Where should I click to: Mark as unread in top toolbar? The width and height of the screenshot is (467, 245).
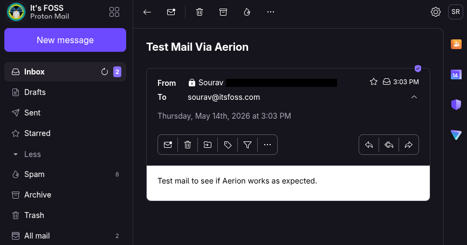[171, 12]
